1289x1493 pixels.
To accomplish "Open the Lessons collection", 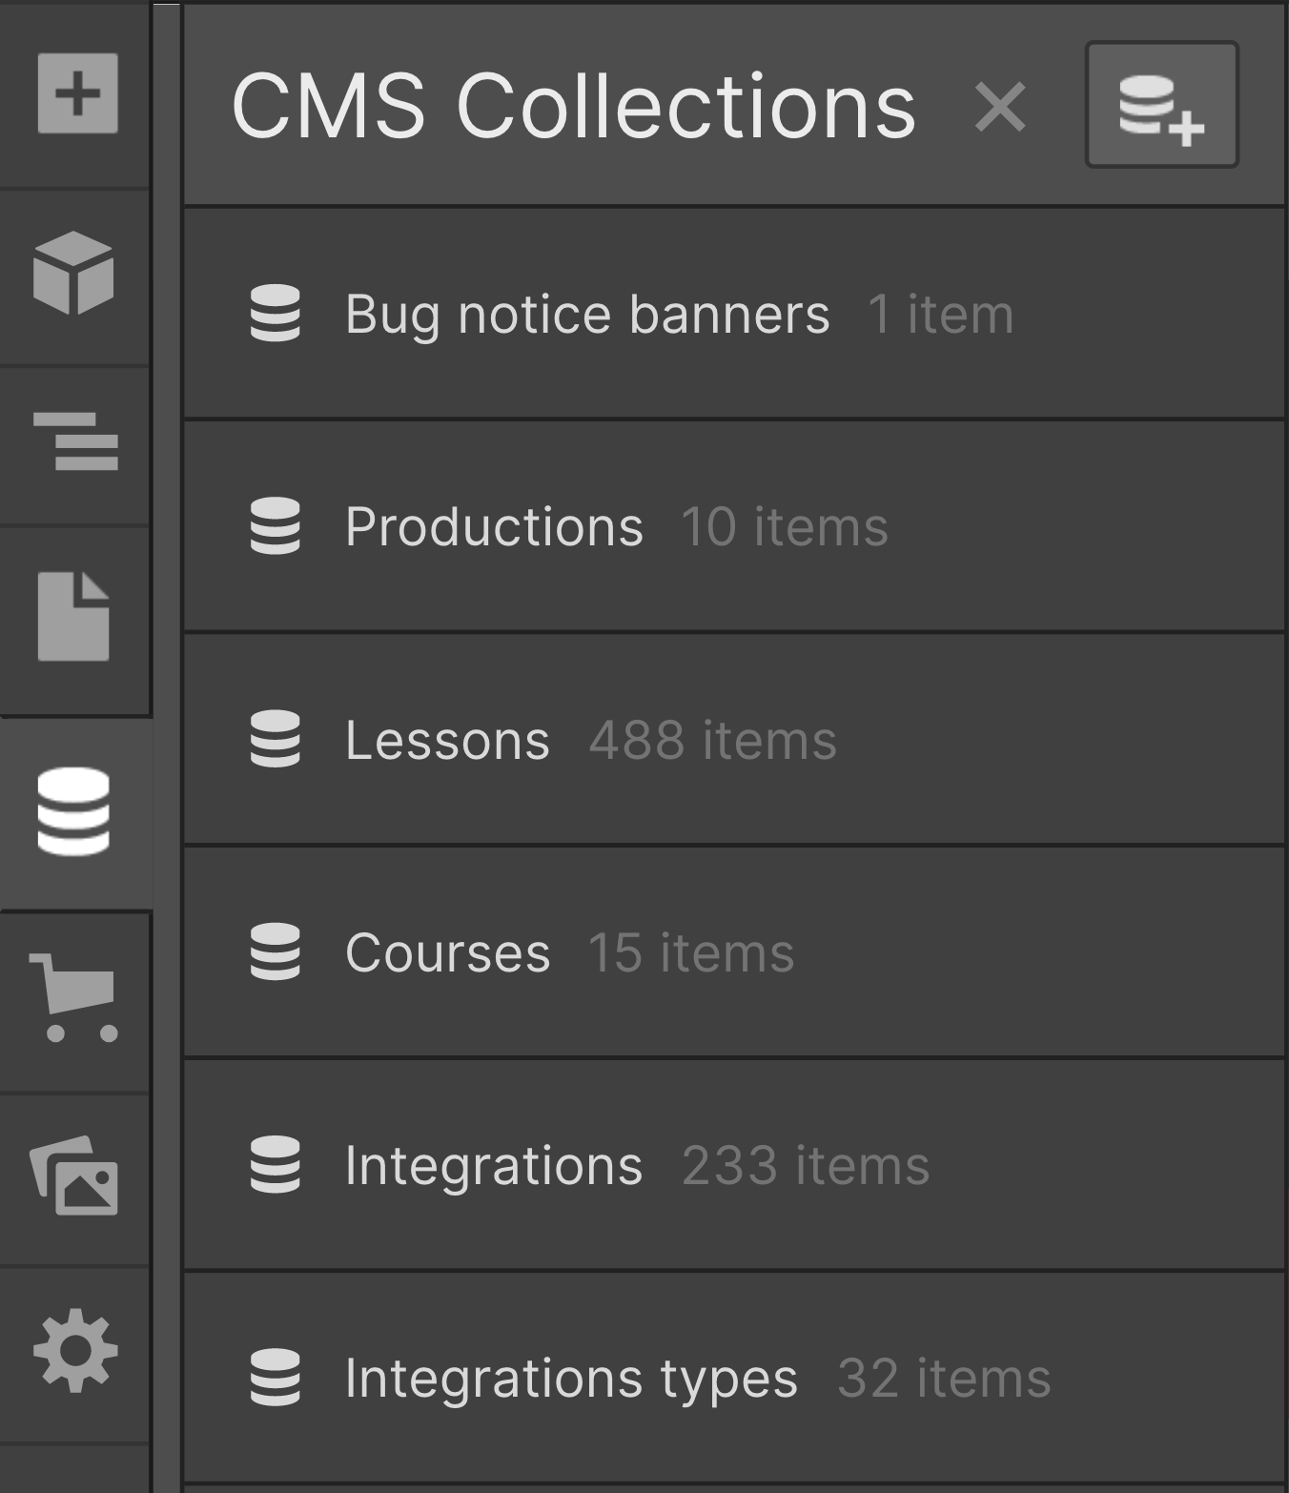I will (734, 740).
